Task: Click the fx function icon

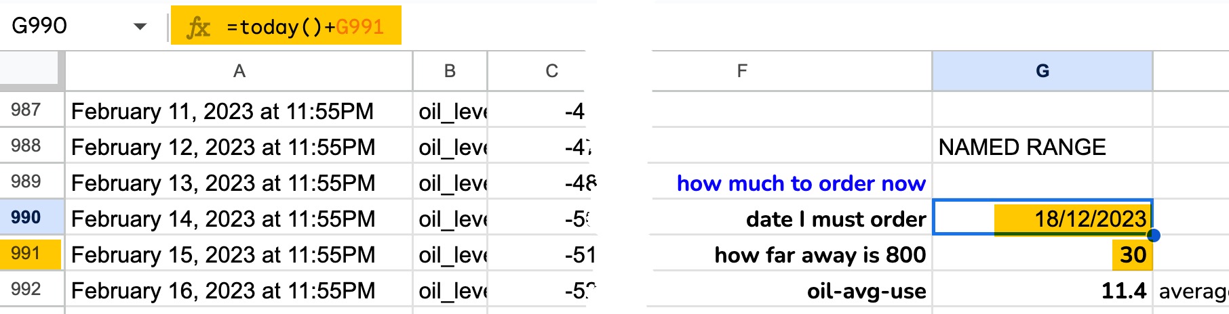Action: 198,27
